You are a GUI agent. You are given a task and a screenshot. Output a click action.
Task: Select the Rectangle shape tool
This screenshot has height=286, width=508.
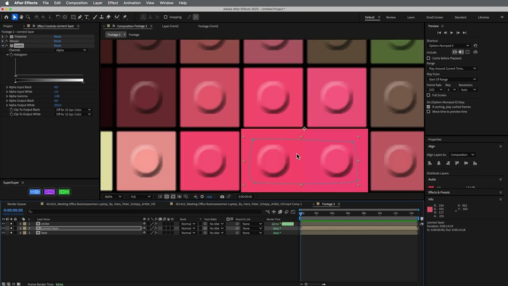tap(73, 17)
